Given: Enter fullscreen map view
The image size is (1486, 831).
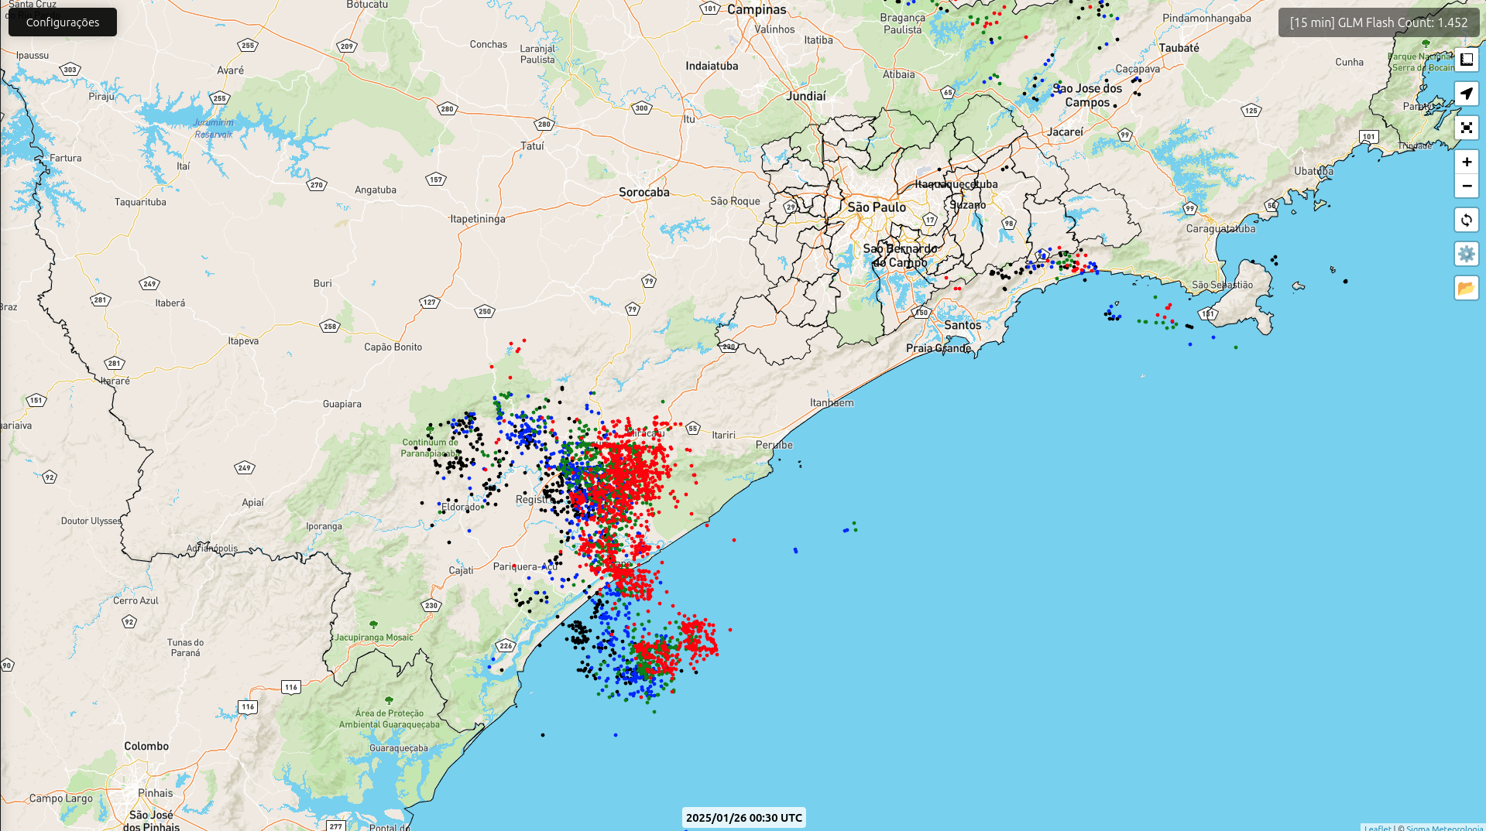Looking at the screenshot, I should pos(1466,128).
